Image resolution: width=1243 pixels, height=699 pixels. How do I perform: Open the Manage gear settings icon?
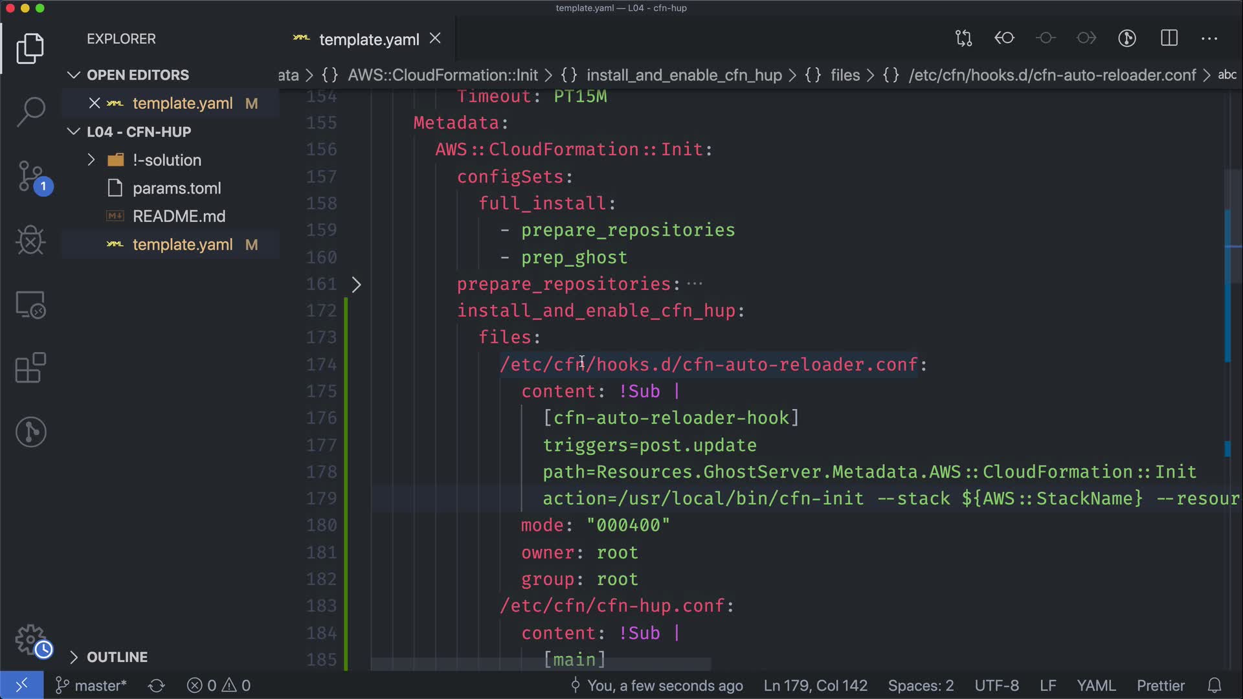coord(30,639)
